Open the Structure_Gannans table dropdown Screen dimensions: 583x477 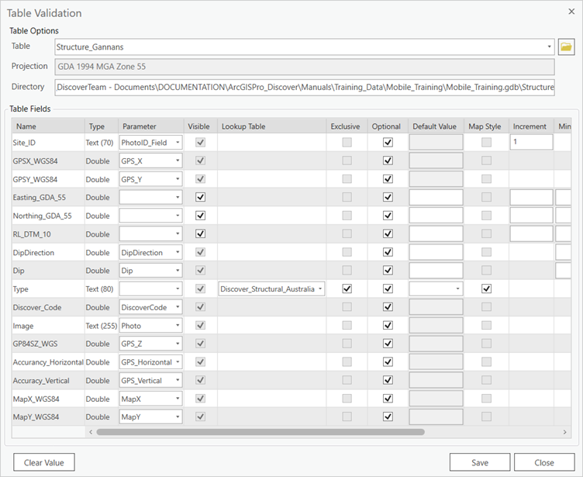coord(550,47)
